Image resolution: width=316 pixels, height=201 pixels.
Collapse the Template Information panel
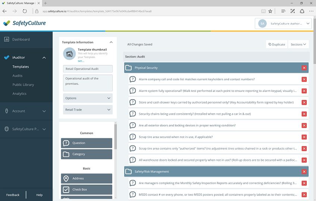coord(111,42)
